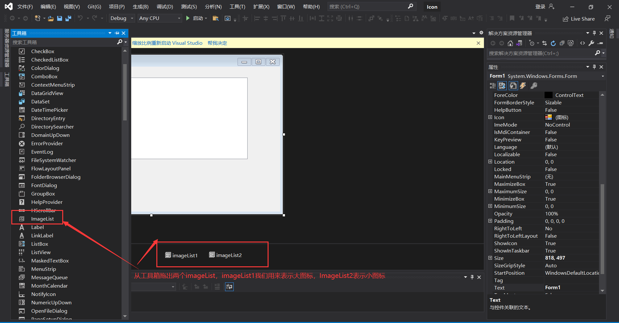
Task: Click the search magnifier in Toolbox
Action: [x=120, y=42]
